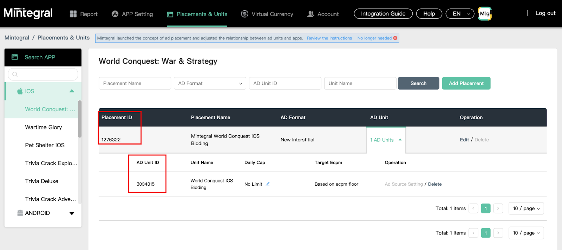The width and height of the screenshot is (562, 250).
Task: Select page 1 in lower pagination
Action: [x=486, y=233]
